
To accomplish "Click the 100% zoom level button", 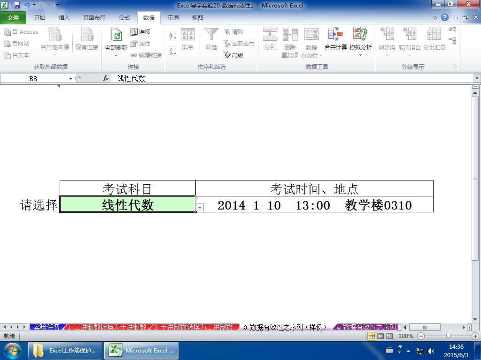I will point(405,336).
